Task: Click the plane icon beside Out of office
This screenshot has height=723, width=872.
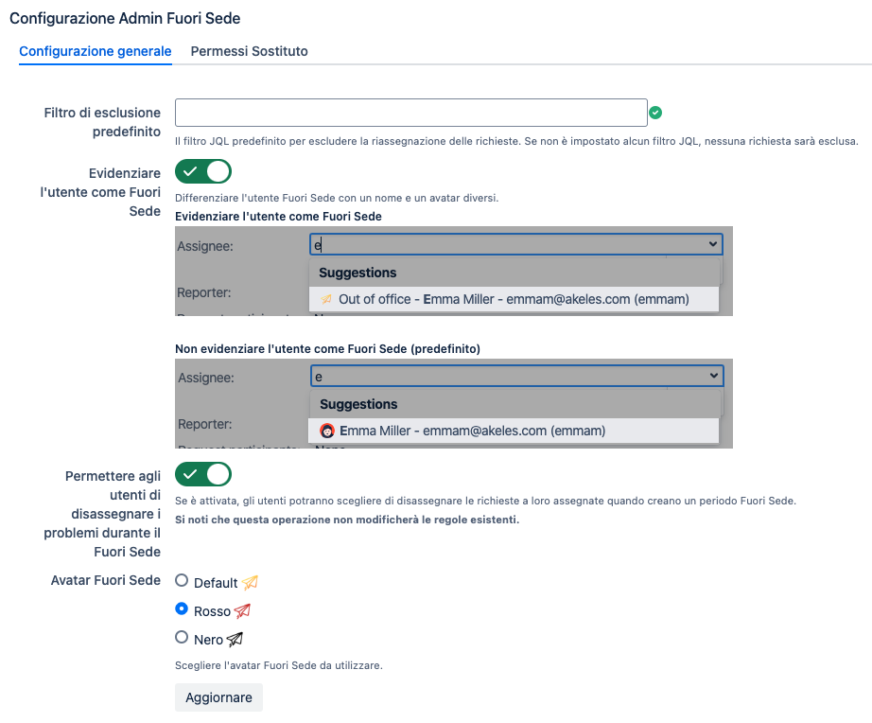Action: tap(326, 299)
